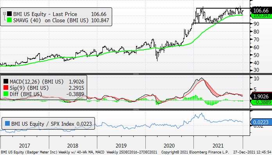Viewport: 272px width, 155px height.
Task: Click the Diff value -0.3889 in legend
Action: (x=75, y=94)
